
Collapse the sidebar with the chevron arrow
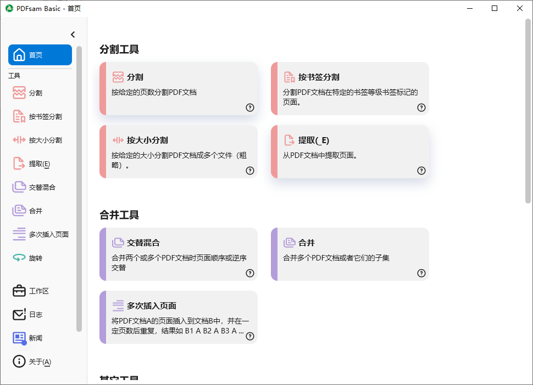pos(73,35)
